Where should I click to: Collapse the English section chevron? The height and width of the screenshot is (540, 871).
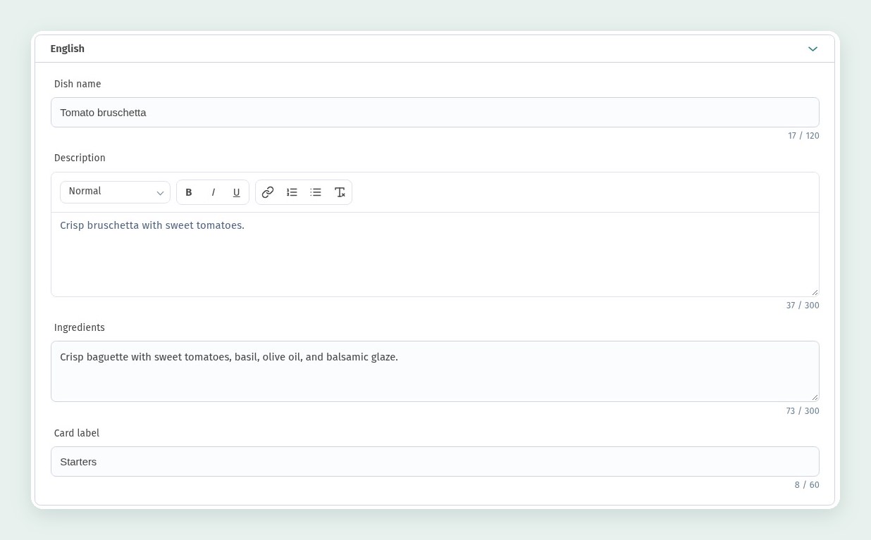813,49
